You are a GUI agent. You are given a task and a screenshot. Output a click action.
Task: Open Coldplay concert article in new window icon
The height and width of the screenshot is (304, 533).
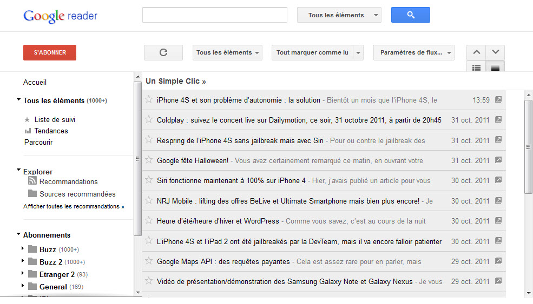click(x=498, y=119)
